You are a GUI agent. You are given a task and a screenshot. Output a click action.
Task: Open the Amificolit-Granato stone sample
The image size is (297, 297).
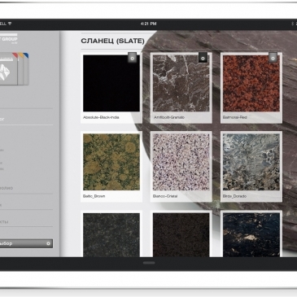(x=181, y=83)
